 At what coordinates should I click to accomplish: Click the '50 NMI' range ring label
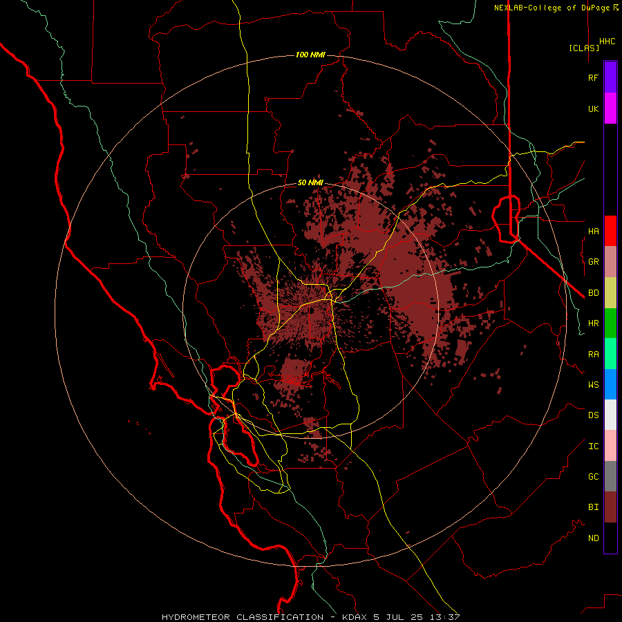pyautogui.click(x=310, y=183)
